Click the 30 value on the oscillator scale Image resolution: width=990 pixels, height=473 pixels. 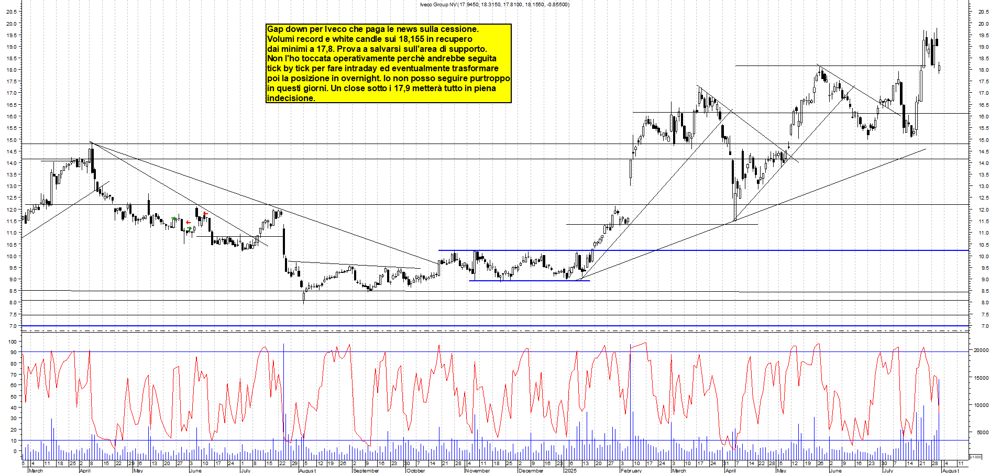click(14, 419)
